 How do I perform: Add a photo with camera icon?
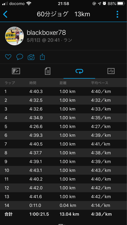click(x=31, y=57)
